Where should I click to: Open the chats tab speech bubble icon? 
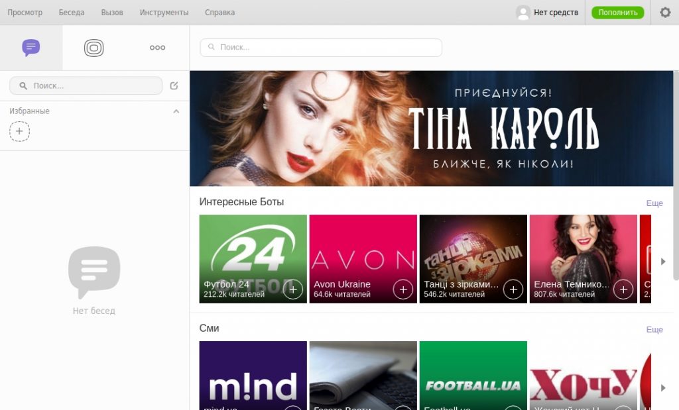coord(31,48)
